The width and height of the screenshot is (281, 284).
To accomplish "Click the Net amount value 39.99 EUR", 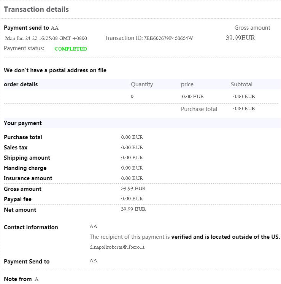I will click(x=133, y=209).
